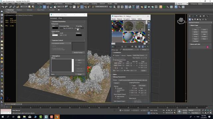Screen dimensions: 213x119
Task: Switch to the Effects tab
Action: point(60,18)
